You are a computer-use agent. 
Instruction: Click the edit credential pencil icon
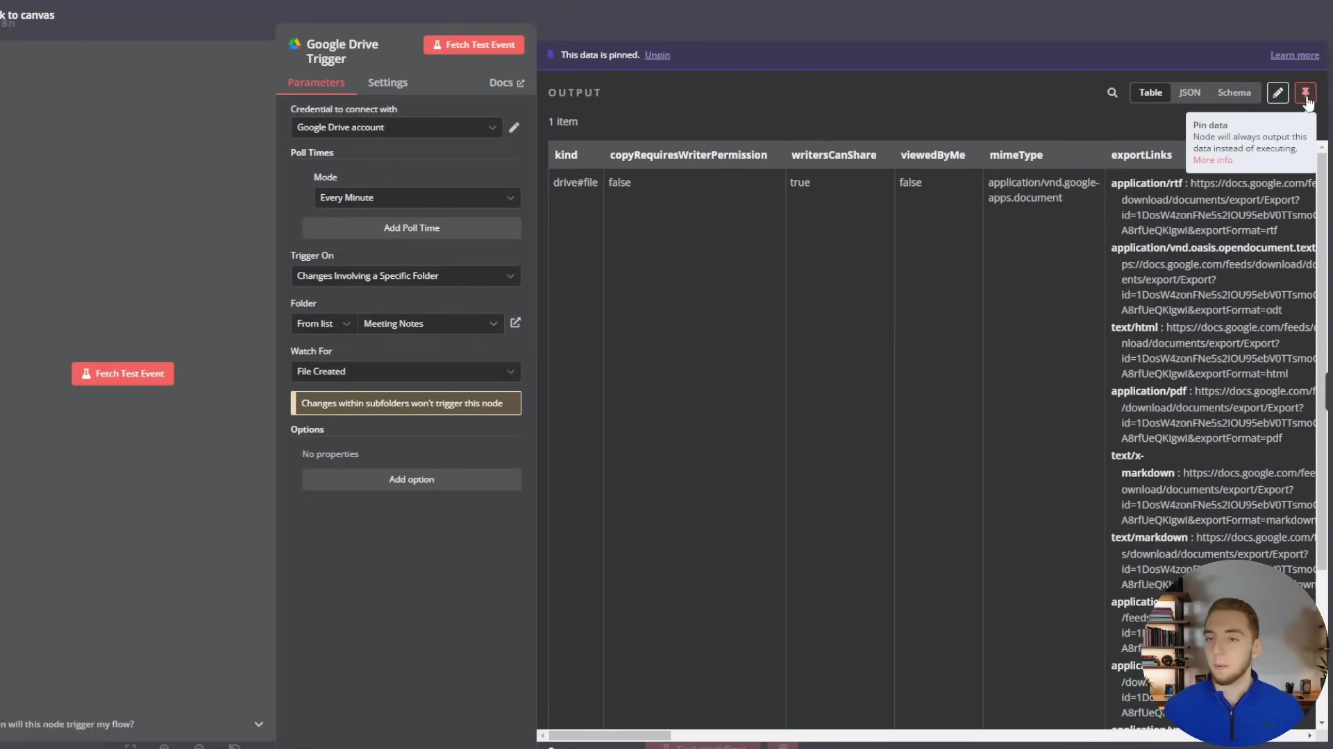[514, 128]
